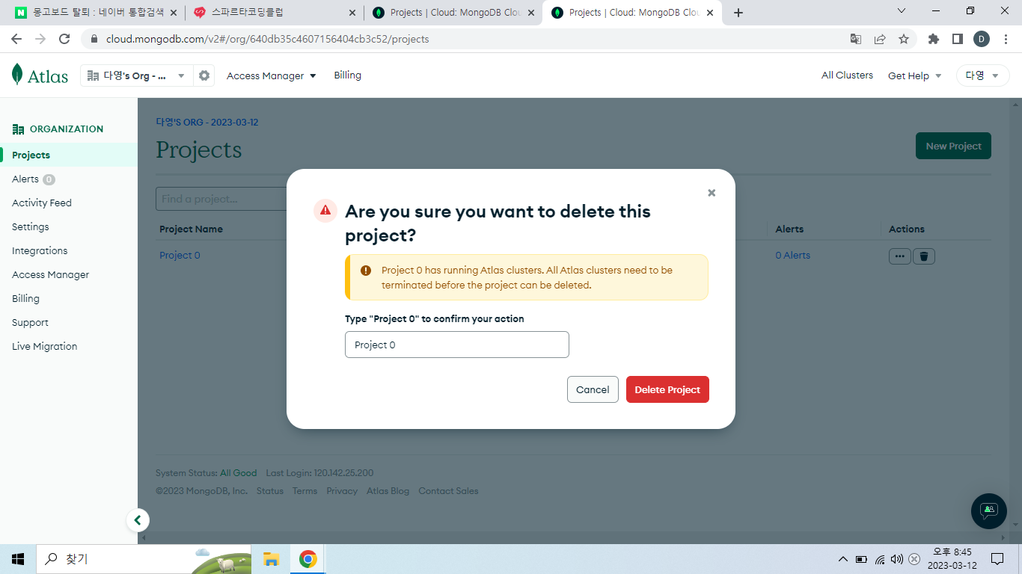Click the Delete Project button
Screen dimensions: 1022x574
(x=667, y=389)
